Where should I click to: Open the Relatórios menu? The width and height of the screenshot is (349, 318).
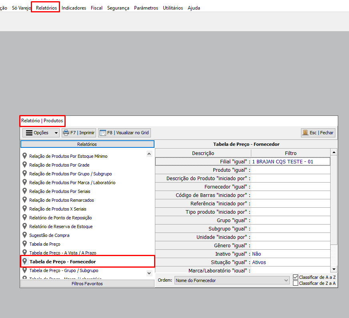(46, 8)
